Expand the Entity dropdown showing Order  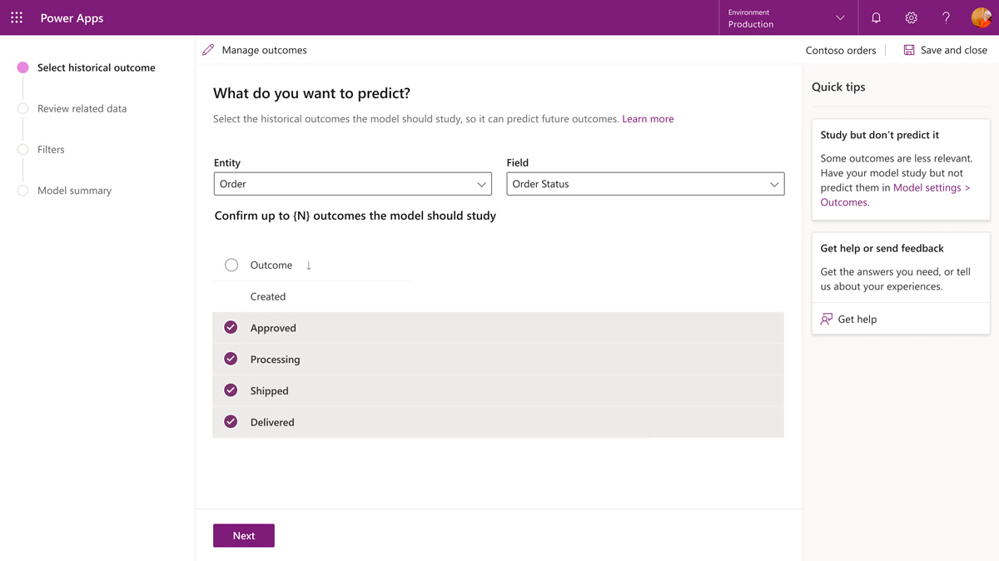click(353, 184)
